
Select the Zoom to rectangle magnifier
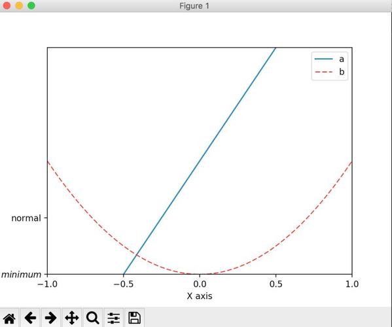[93, 318]
